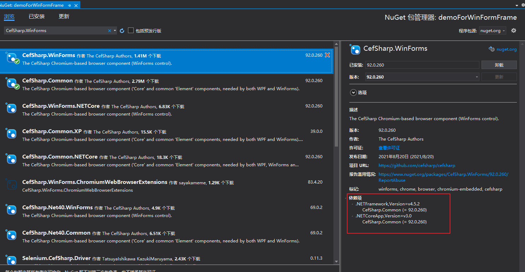
Task: Open the nuget.org link in details
Action: click(507, 49)
